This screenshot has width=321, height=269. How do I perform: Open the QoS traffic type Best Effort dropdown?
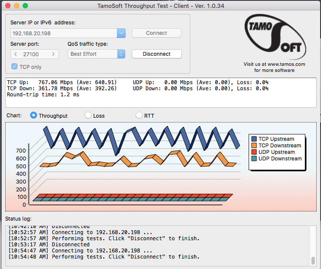tap(96, 54)
